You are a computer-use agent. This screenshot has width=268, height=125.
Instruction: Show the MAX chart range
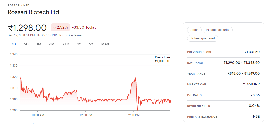[105, 44]
